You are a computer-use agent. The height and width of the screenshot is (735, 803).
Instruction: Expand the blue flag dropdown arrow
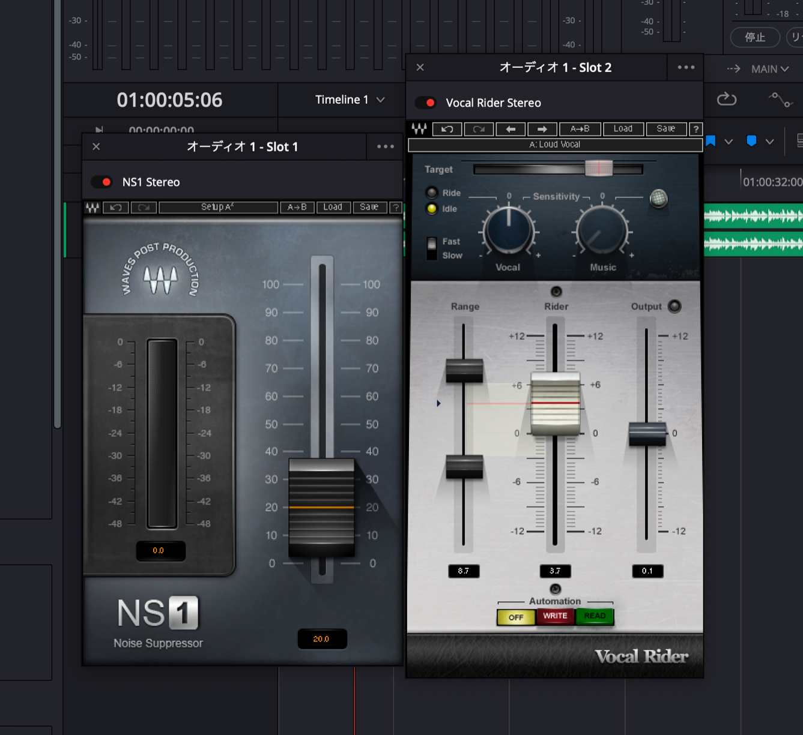729,142
